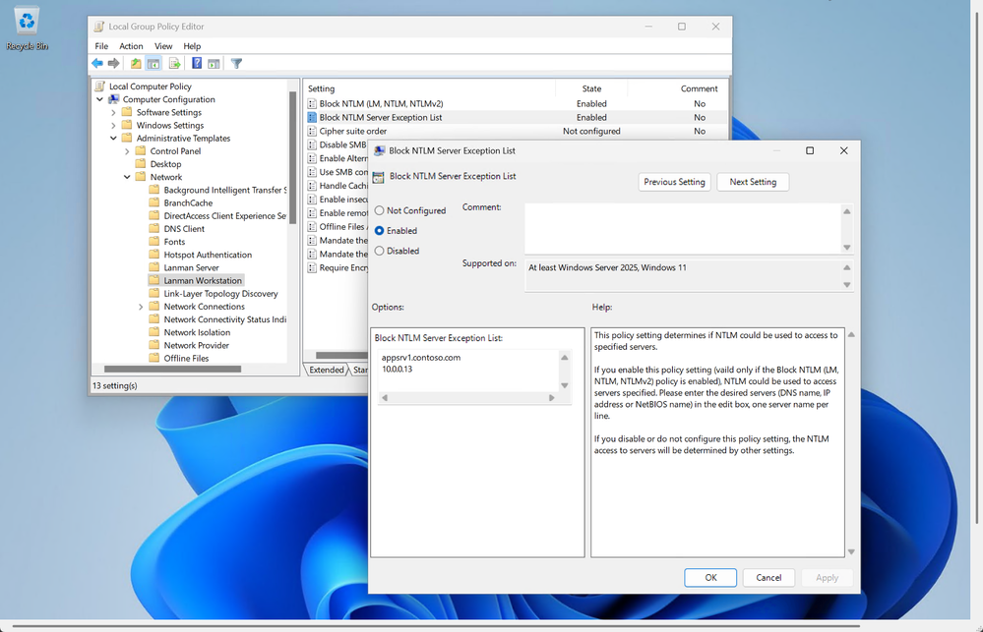
Task: Open the File menu
Action: click(x=101, y=46)
